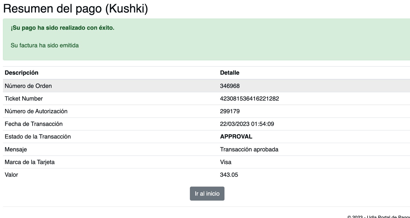Click the Visa card brand value
This screenshot has width=410, height=218.
click(x=225, y=162)
